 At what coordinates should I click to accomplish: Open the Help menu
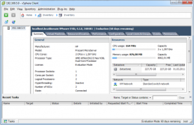point(72,9)
